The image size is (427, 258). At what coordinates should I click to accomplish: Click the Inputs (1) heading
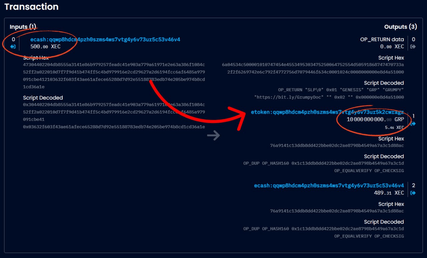pyautogui.click(x=23, y=27)
